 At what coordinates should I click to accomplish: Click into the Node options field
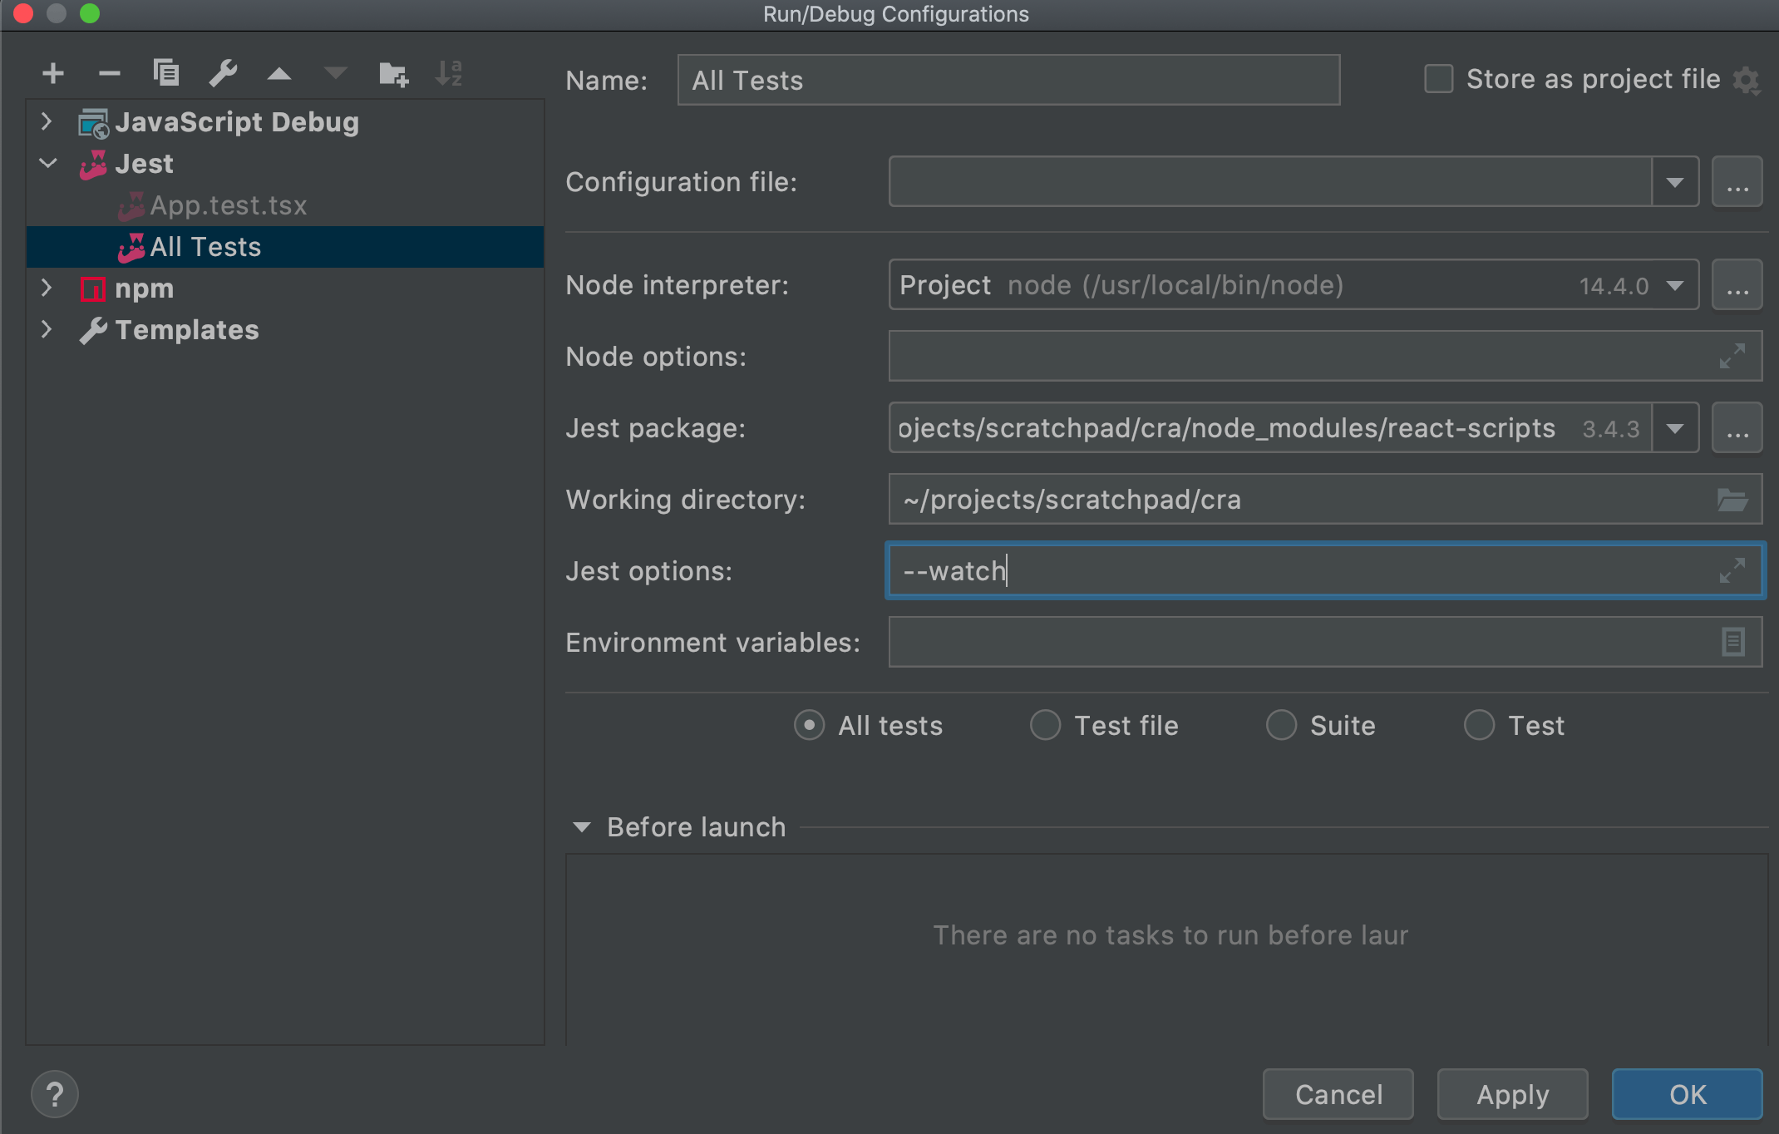[1297, 357]
